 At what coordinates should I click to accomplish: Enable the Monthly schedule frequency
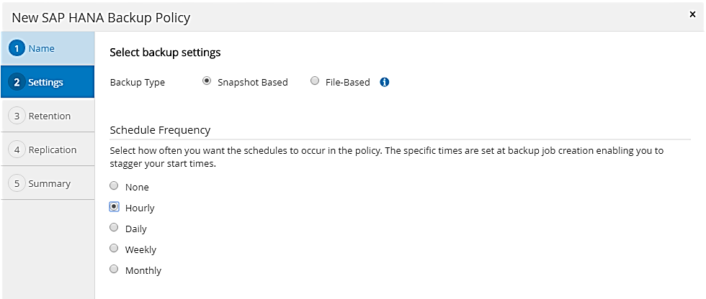click(114, 270)
